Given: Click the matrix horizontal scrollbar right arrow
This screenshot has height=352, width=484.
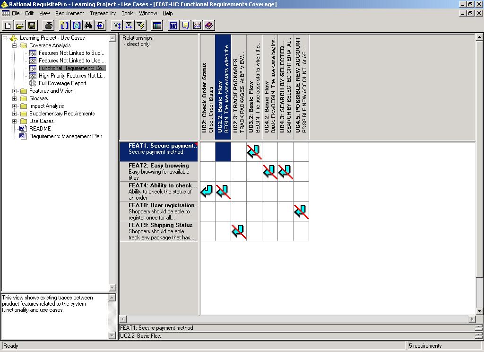Looking at the screenshot, I should click(472, 319).
